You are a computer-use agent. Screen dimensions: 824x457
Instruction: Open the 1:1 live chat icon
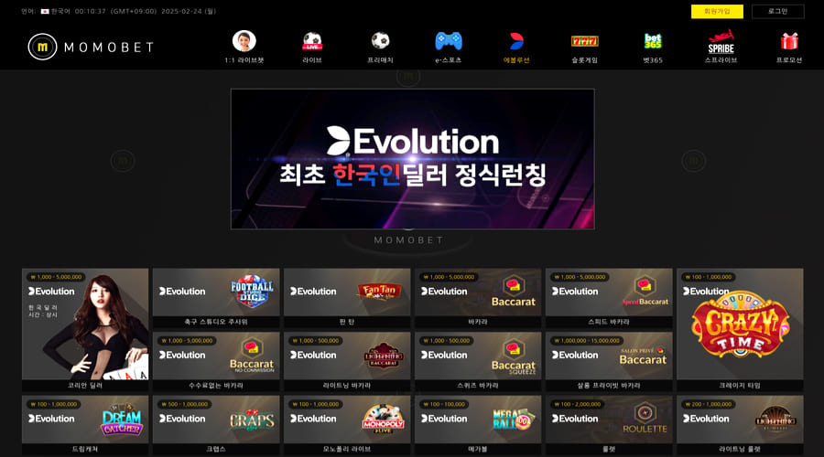tap(244, 41)
